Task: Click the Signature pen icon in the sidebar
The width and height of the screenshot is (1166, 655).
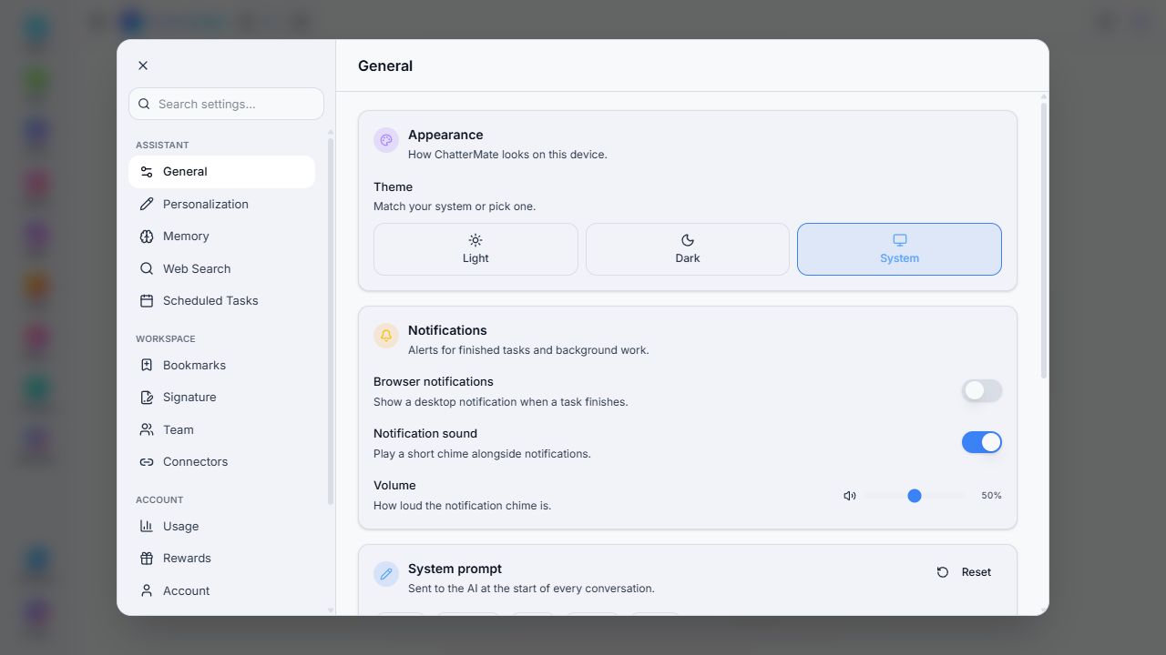Action: tap(147, 398)
